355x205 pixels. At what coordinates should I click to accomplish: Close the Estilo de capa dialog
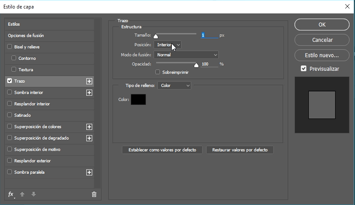[347, 7]
